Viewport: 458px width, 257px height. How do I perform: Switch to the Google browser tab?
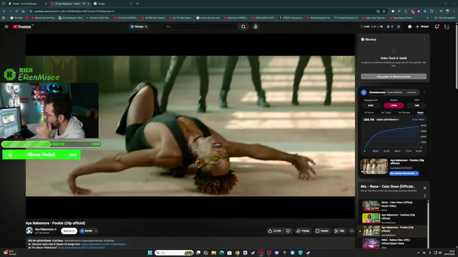pos(112,4)
